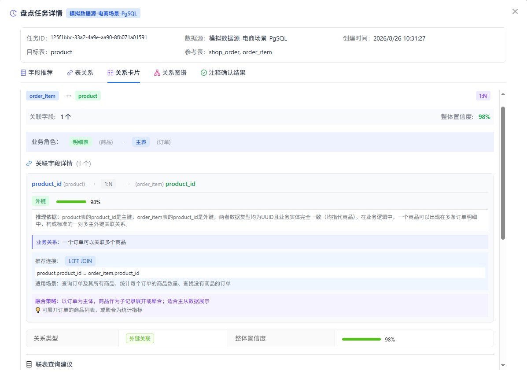
Task: Switch to the 注释确认结果 tab
Action: point(223,73)
